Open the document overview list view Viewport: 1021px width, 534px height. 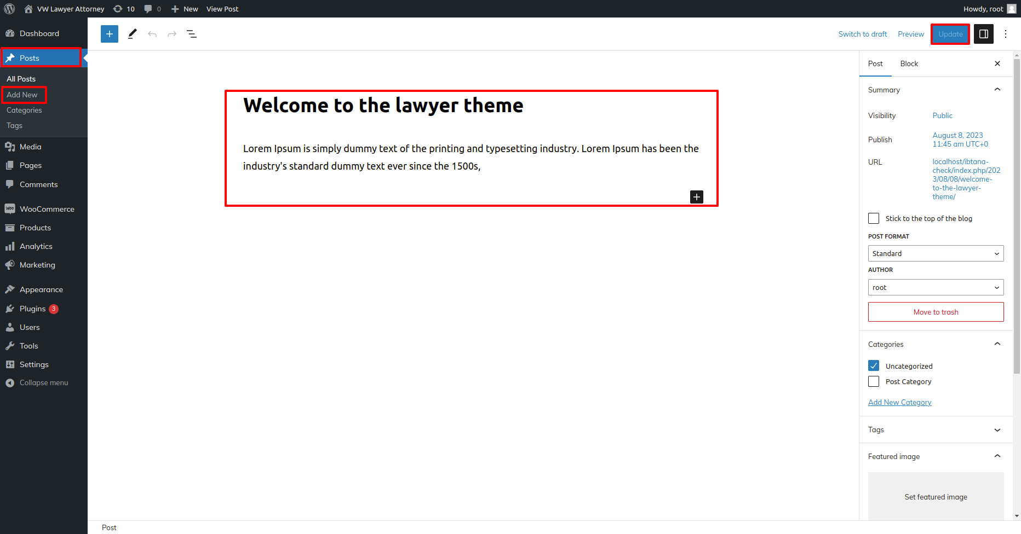[192, 34]
